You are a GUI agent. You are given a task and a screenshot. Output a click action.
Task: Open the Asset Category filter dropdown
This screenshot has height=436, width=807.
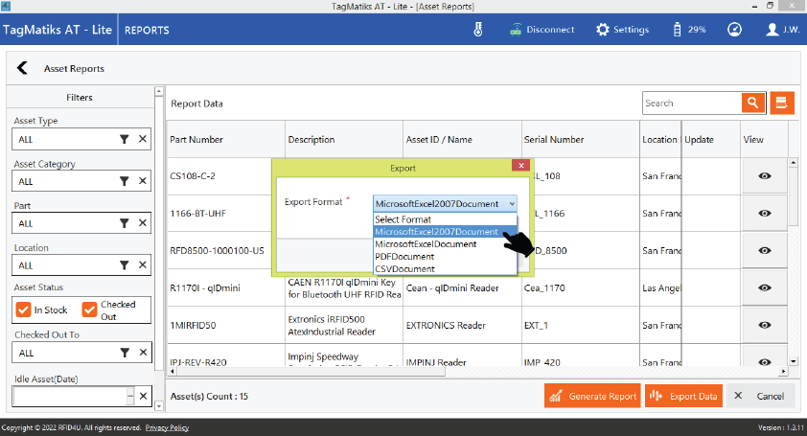124,181
